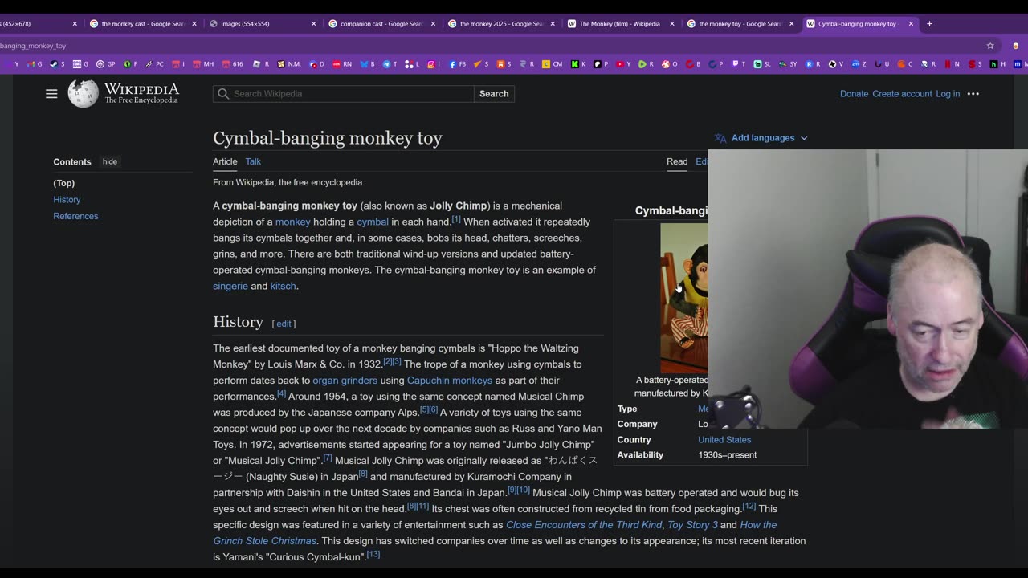This screenshot has width=1028, height=578.
Task: Hide the Contents sidebar
Action: [x=110, y=161]
